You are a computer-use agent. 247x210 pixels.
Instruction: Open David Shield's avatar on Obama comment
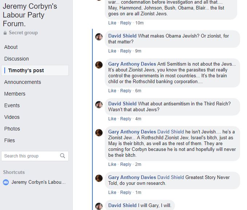[99, 36]
